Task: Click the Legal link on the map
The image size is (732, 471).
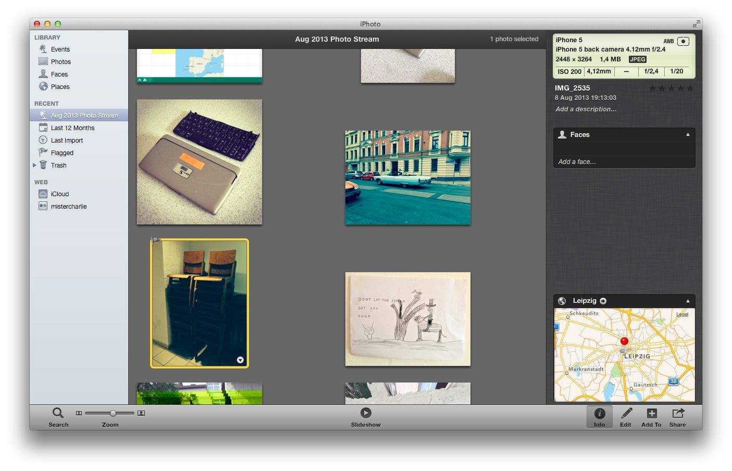Action: point(682,314)
